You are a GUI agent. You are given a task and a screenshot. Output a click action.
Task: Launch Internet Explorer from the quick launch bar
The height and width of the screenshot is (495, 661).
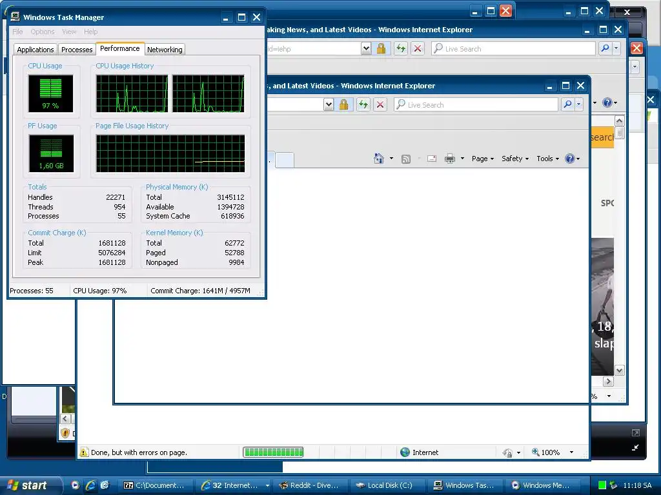click(90, 485)
